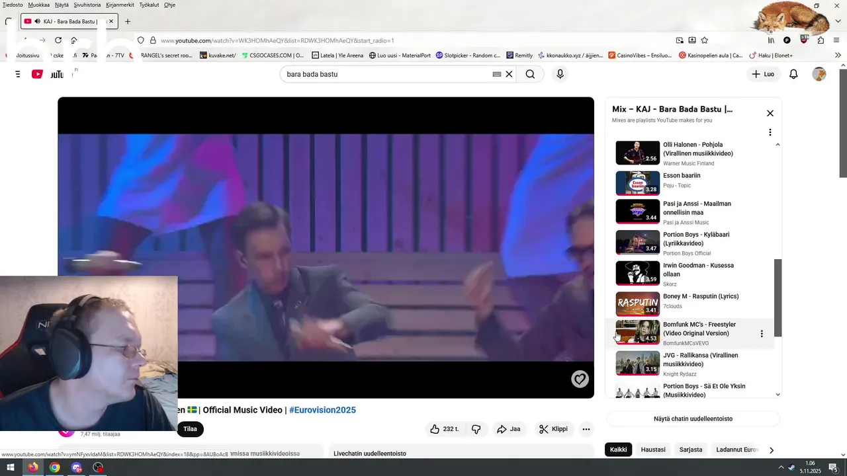Open the Sivuhistoria menu
The height and width of the screenshot is (476, 847).
point(87,5)
